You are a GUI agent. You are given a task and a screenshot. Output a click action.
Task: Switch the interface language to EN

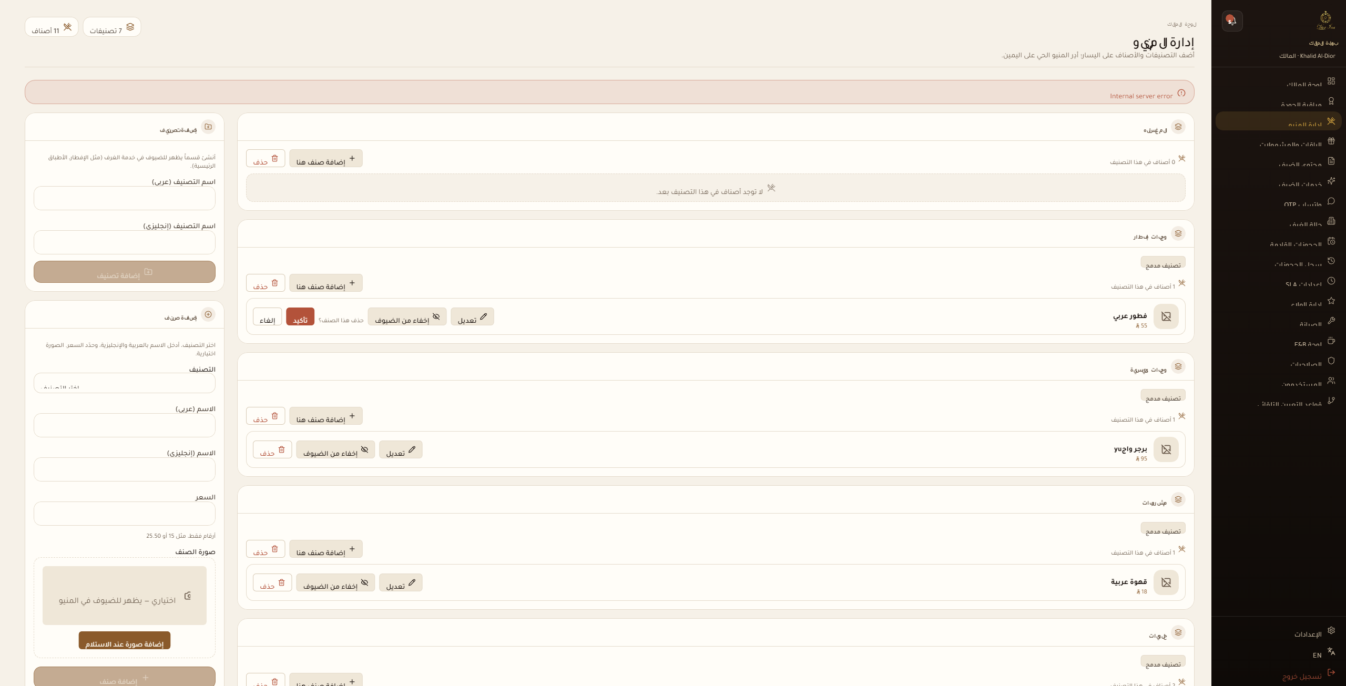(x=1279, y=652)
